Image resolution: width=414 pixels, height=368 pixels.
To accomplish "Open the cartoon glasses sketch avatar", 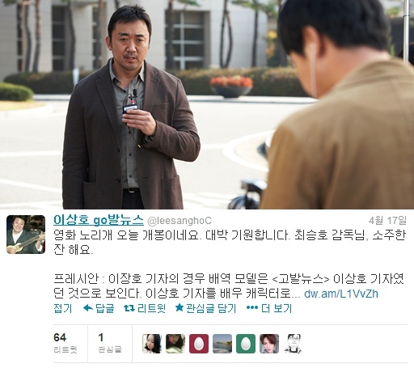I will pyautogui.click(x=293, y=344).
